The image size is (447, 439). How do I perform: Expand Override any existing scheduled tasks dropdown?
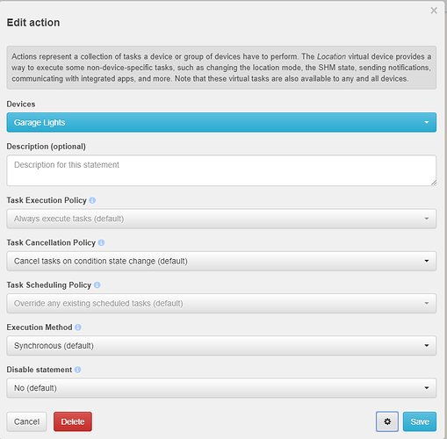click(x=221, y=303)
